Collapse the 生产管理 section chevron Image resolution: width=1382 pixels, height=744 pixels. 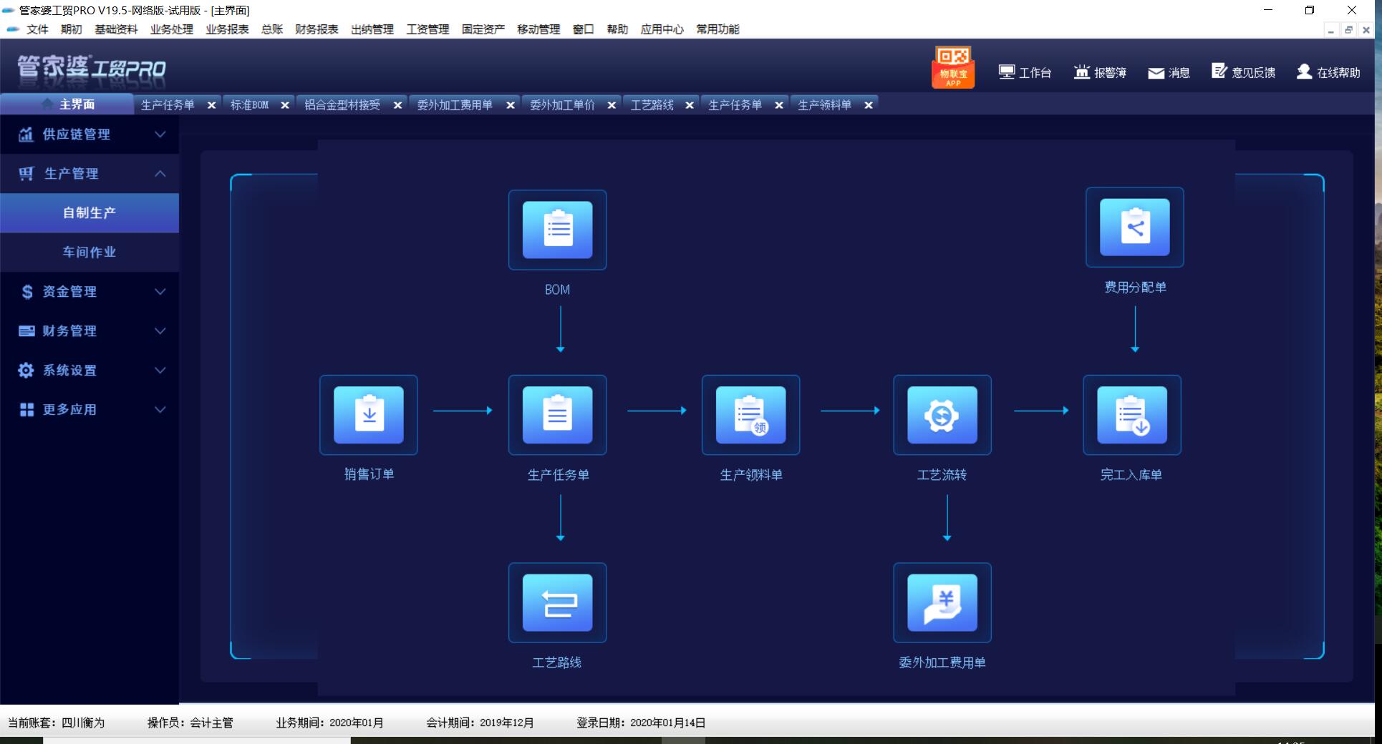pos(160,173)
